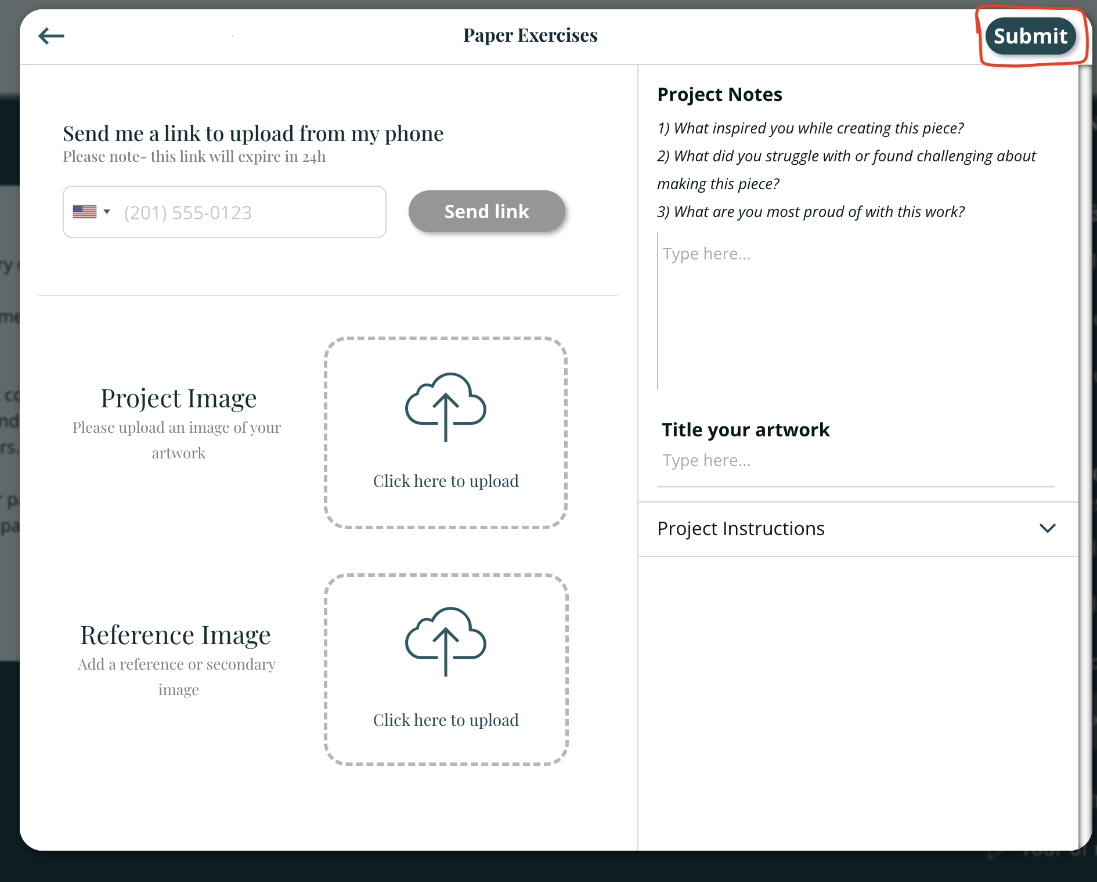Click Reference Image 'Click here to upload' text
The height and width of the screenshot is (882, 1097).
click(x=446, y=720)
